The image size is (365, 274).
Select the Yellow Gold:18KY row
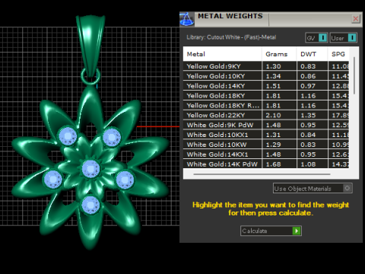pyautogui.click(x=266, y=96)
